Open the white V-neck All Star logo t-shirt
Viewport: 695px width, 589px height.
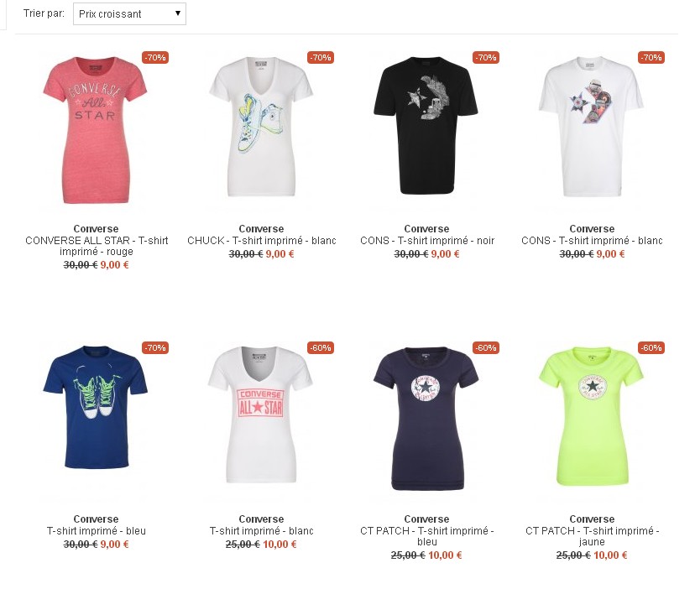[261, 414]
